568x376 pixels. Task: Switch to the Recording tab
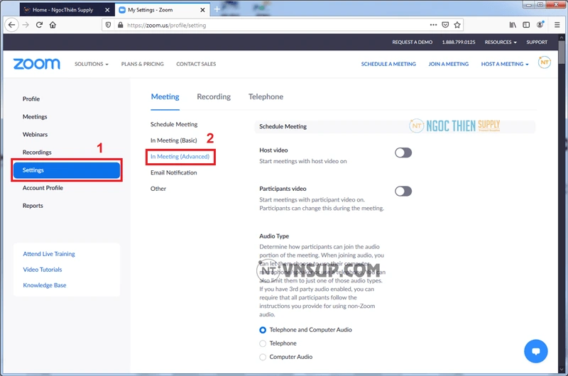coord(214,96)
